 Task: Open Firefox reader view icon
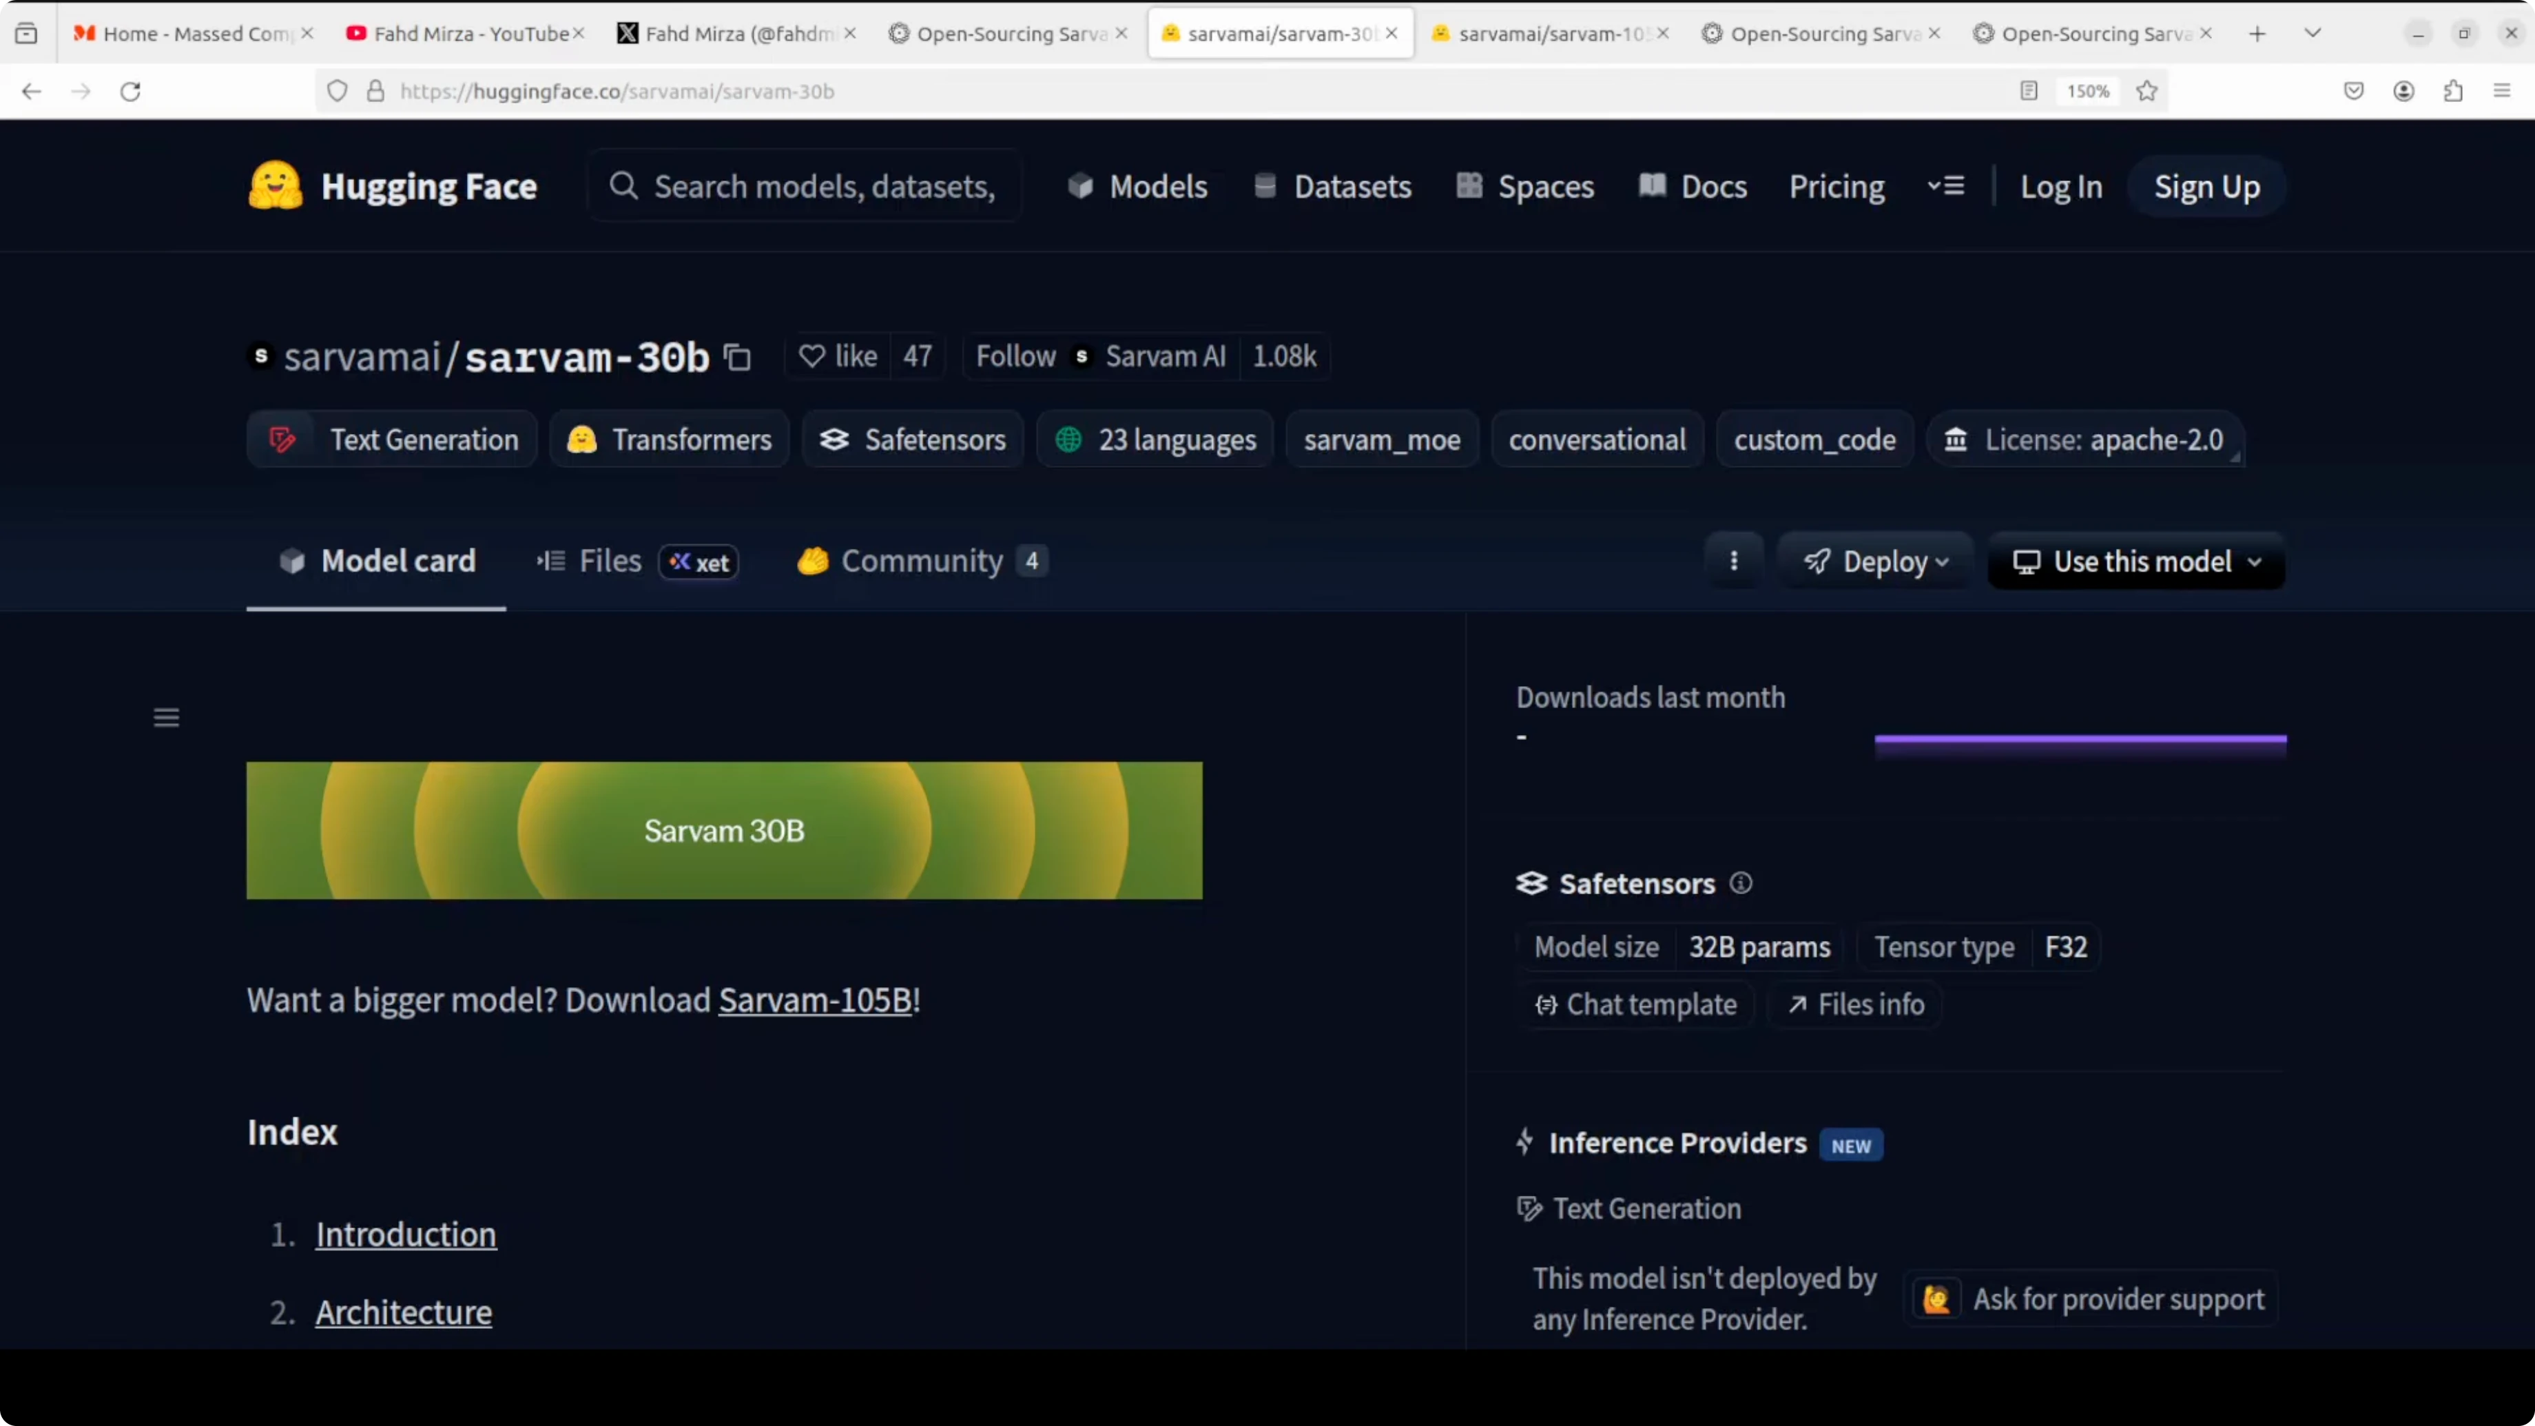tap(2028, 90)
